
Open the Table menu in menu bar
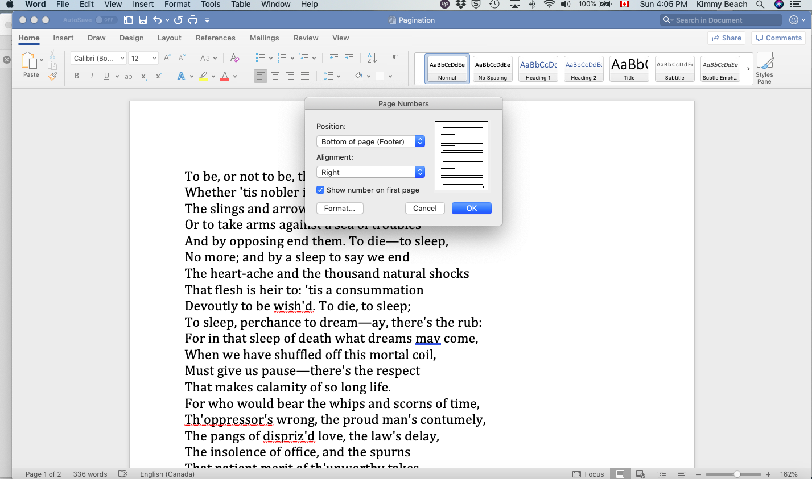[x=241, y=4]
